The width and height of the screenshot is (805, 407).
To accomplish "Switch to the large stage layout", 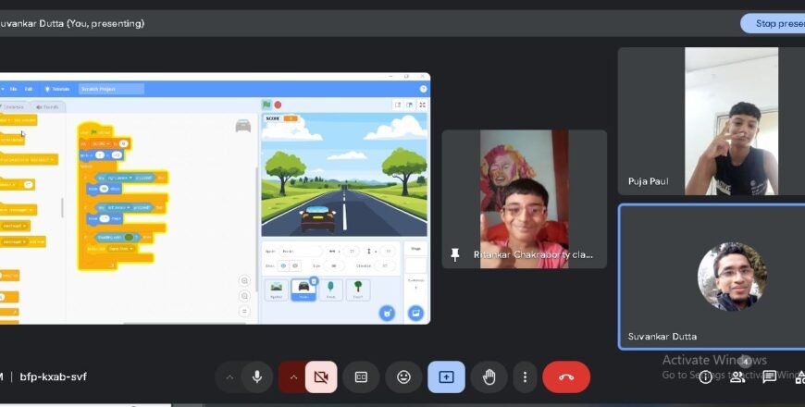I will click(x=410, y=105).
